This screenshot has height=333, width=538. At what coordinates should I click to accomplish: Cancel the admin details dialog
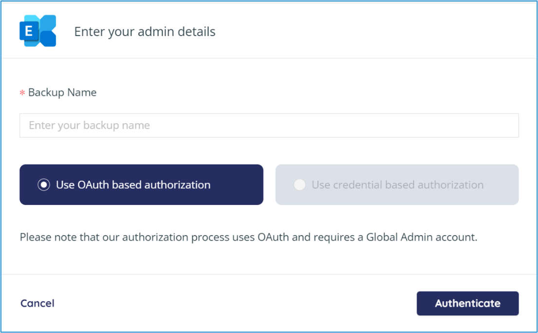[x=37, y=303]
